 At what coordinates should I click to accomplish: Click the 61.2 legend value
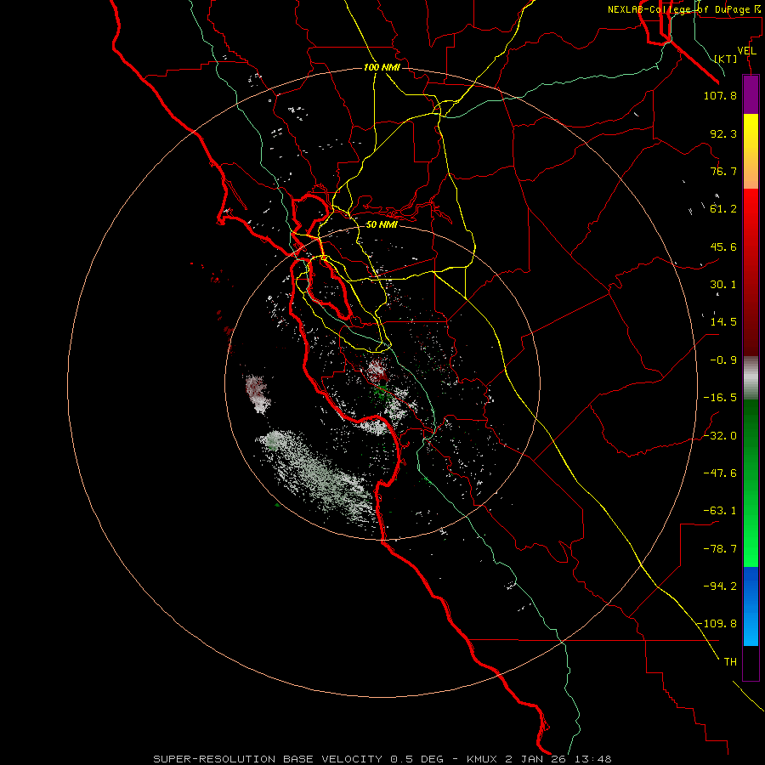coord(723,209)
